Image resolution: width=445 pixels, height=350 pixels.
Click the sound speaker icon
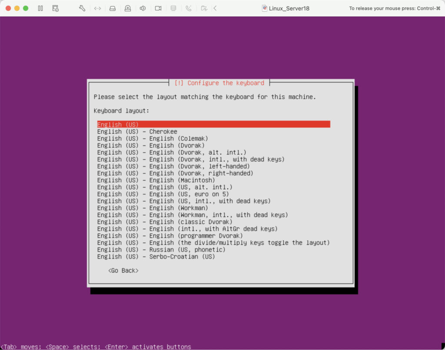pos(143,8)
